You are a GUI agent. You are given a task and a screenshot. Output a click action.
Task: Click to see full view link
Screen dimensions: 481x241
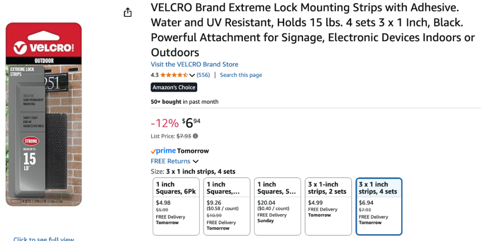[x=44, y=239]
